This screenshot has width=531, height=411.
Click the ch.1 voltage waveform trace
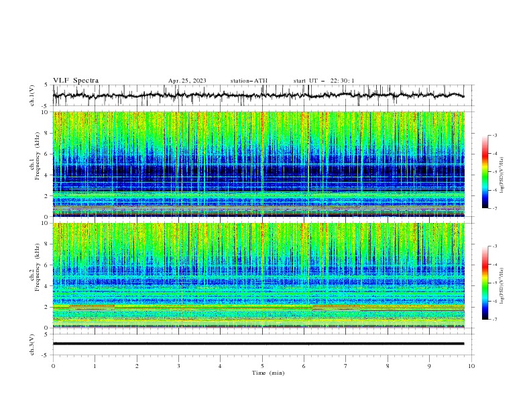[258, 95]
